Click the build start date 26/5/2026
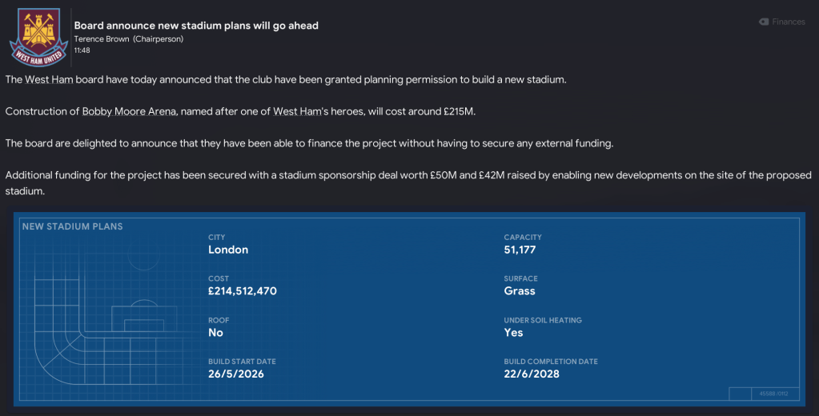The height and width of the screenshot is (416, 819). point(236,374)
